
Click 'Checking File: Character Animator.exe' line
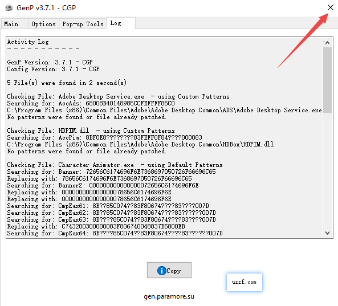point(115,165)
